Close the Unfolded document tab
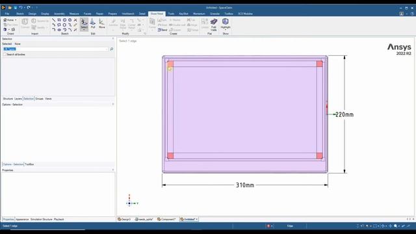 coord(196,220)
